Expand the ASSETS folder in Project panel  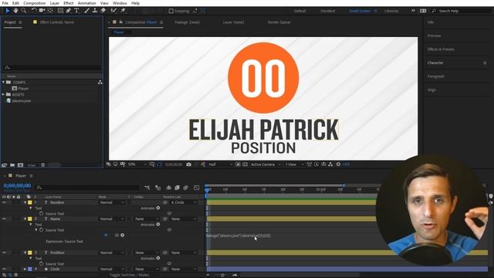click(3, 94)
